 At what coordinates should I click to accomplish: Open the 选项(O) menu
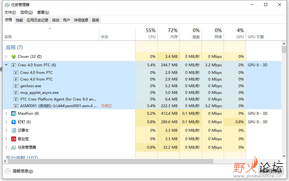point(26,12)
